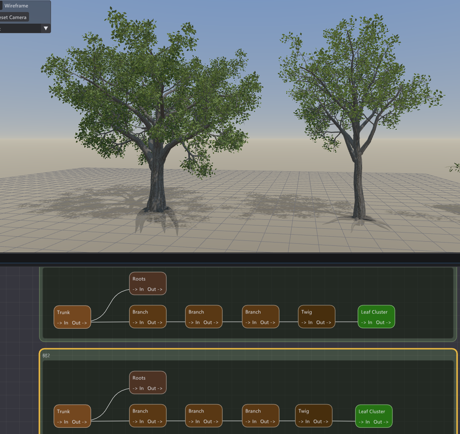Image resolution: width=460 pixels, height=434 pixels.
Task: Enable the Wireframe checkbox
Action: tap(1, 5)
